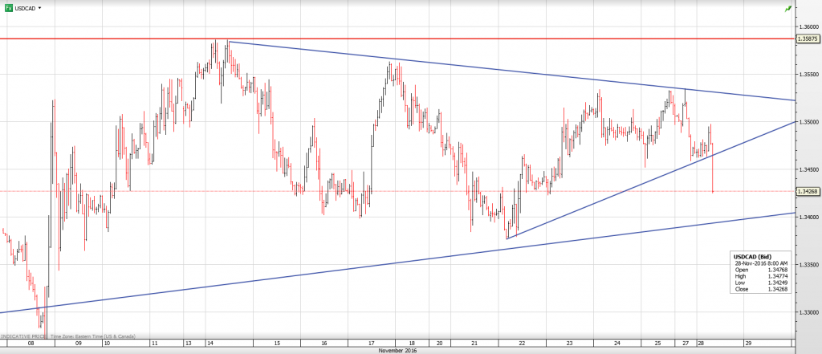Click the November 2016 time axis label

(397, 350)
